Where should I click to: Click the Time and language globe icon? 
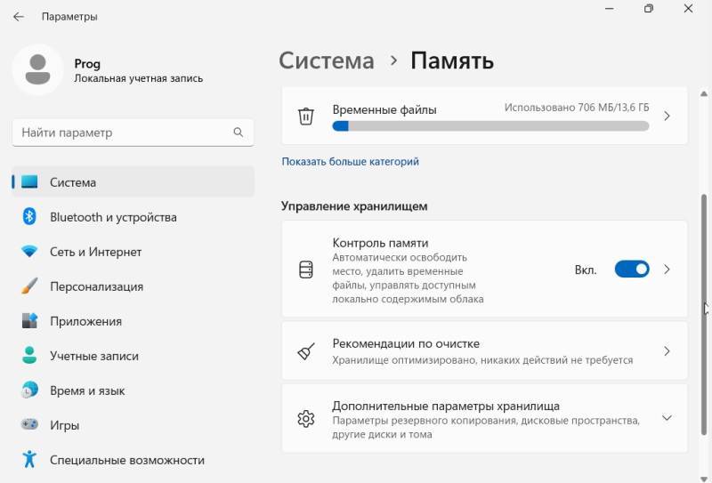29,390
